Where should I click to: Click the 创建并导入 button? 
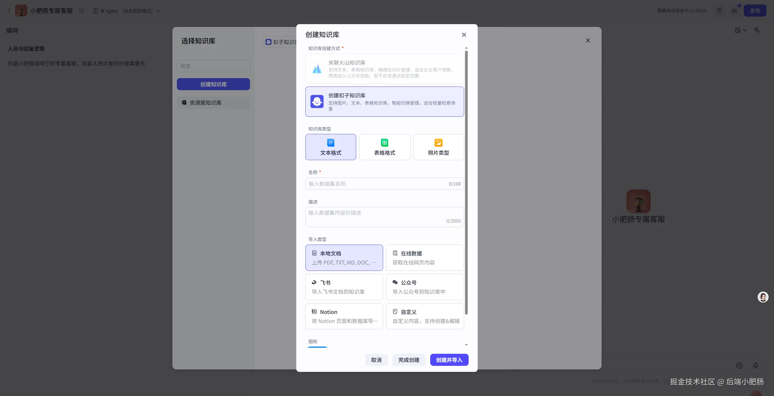(449, 360)
